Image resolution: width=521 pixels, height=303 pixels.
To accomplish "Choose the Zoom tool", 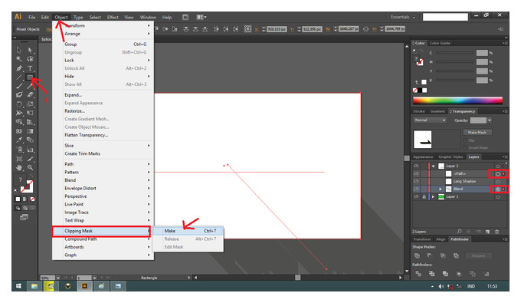I will pos(30,168).
